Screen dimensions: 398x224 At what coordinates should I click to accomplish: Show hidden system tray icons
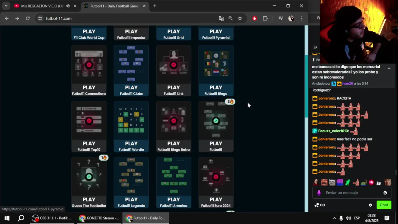(334, 218)
